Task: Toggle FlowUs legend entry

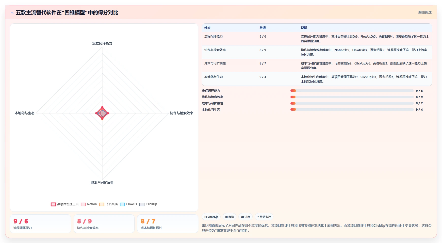Action: pyautogui.click(x=128, y=204)
